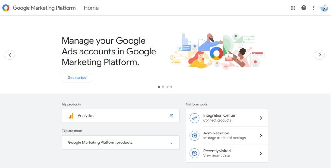Click the Google Marketing Platform logo icon
This screenshot has width=331, height=168.
tap(6, 8)
